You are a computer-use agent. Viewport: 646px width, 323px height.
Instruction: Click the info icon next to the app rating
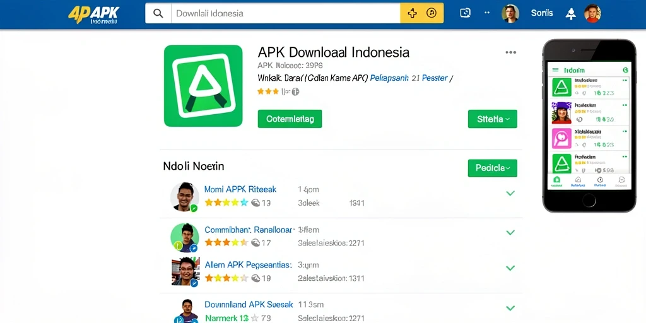295,92
